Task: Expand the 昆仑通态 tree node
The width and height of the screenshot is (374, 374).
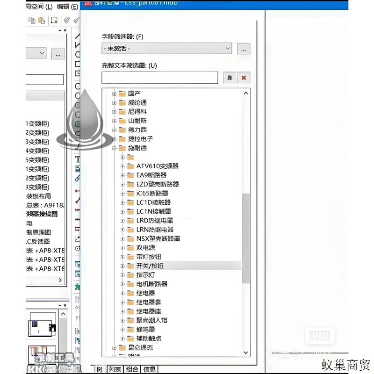Action: [x=114, y=348]
